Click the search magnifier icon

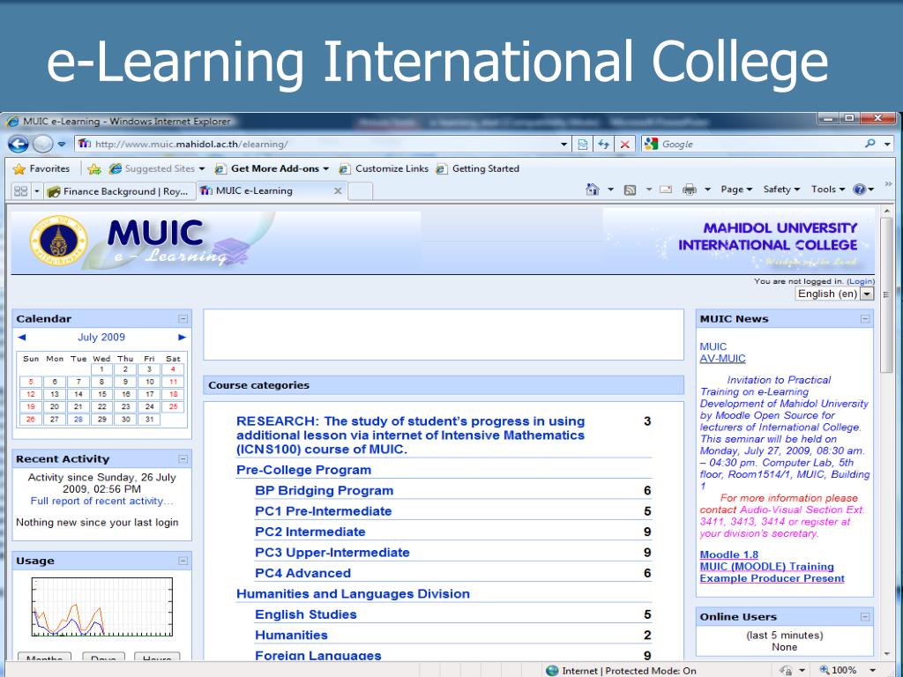coord(869,144)
